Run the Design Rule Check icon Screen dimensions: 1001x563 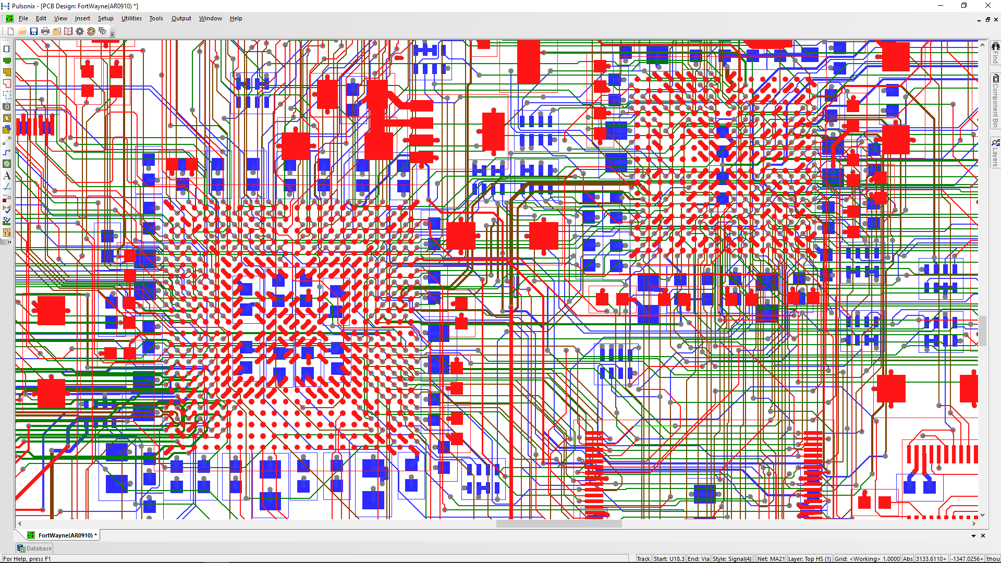[7, 221]
